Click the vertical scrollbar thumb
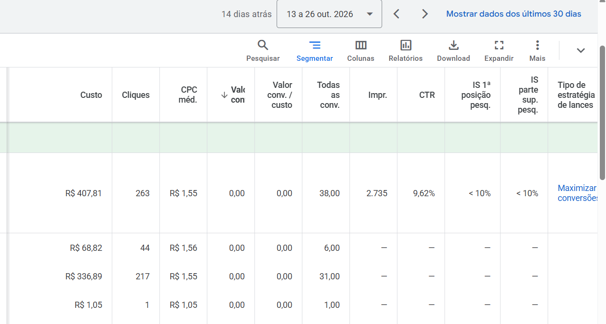606x324 pixels. pos(603,113)
